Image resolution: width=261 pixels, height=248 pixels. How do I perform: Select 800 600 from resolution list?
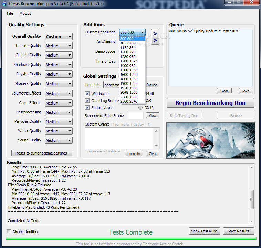click(x=132, y=39)
